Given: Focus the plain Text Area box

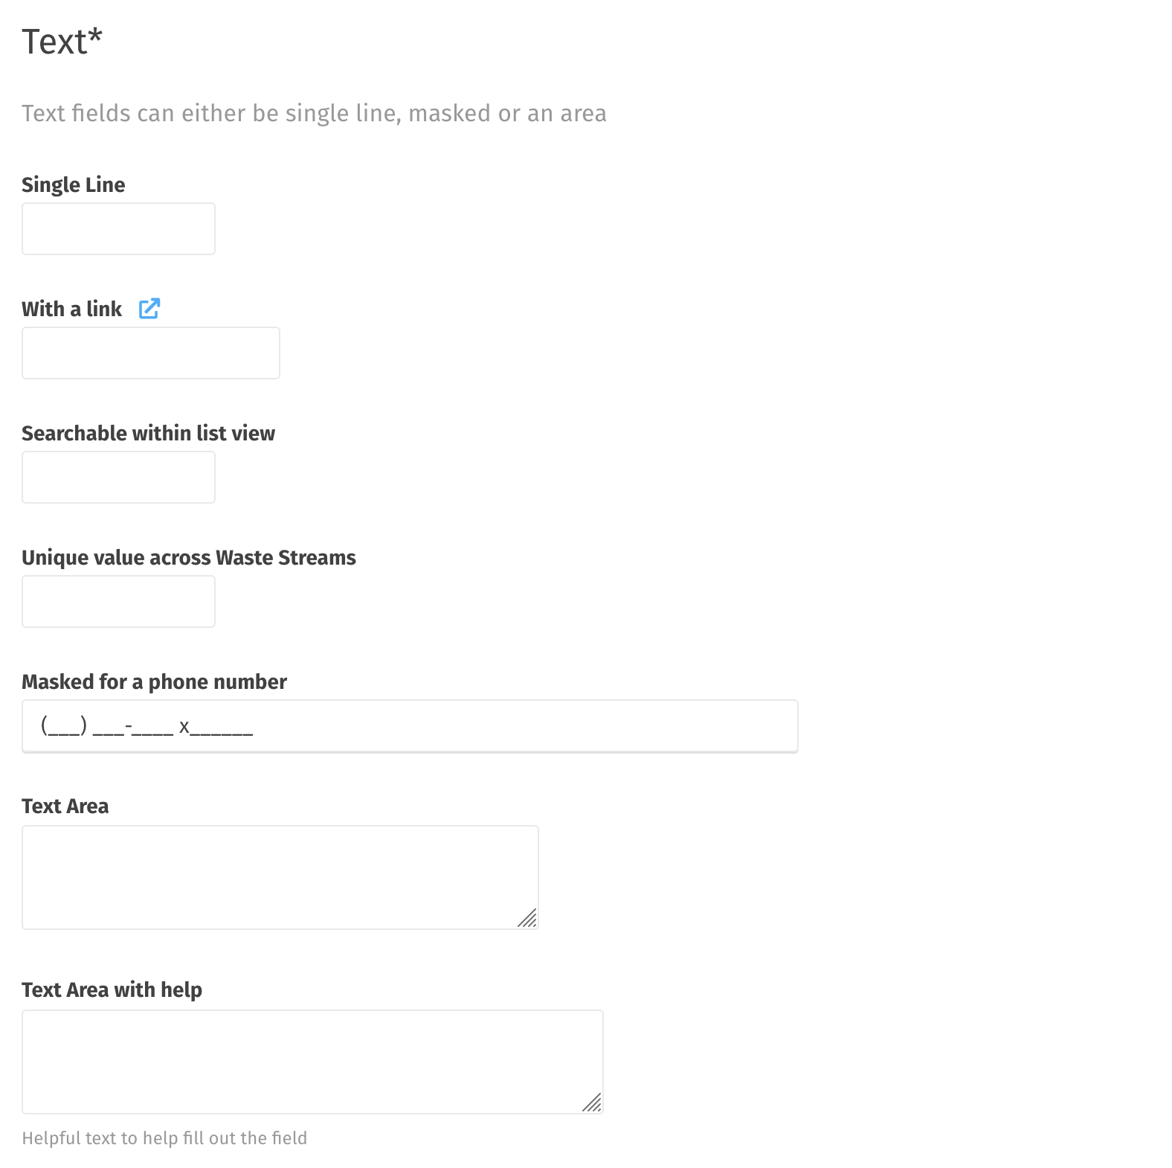Looking at the screenshot, I should coord(280,877).
